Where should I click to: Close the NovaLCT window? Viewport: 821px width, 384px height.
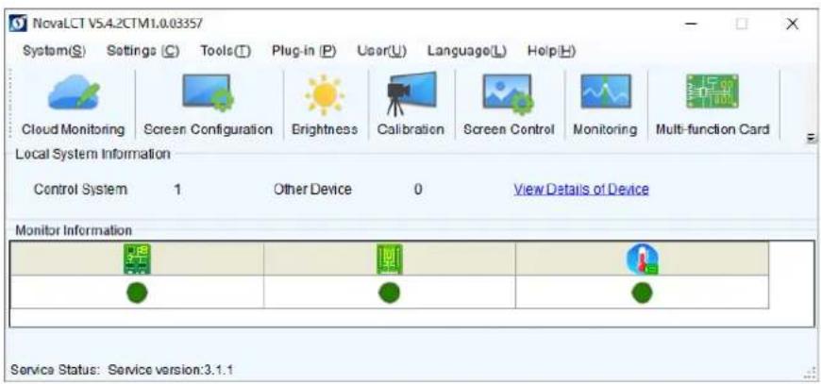click(x=792, y=25)
